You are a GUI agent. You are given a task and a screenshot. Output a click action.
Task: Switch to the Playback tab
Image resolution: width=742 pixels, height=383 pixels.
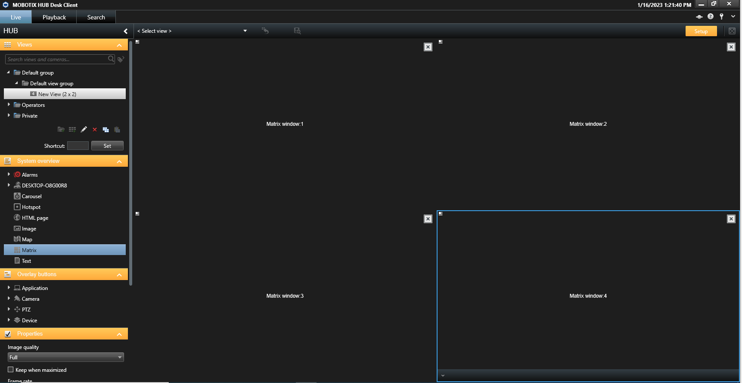(x=54, y=17)
